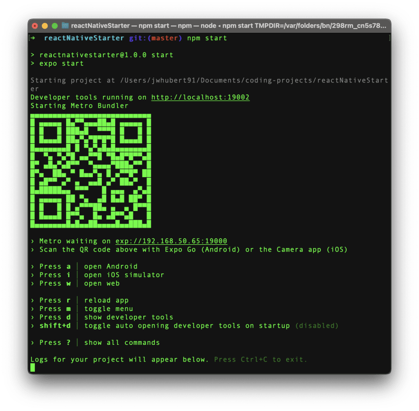
Task: Click the 'Press a' open Android line
Action: pos(84,266)
